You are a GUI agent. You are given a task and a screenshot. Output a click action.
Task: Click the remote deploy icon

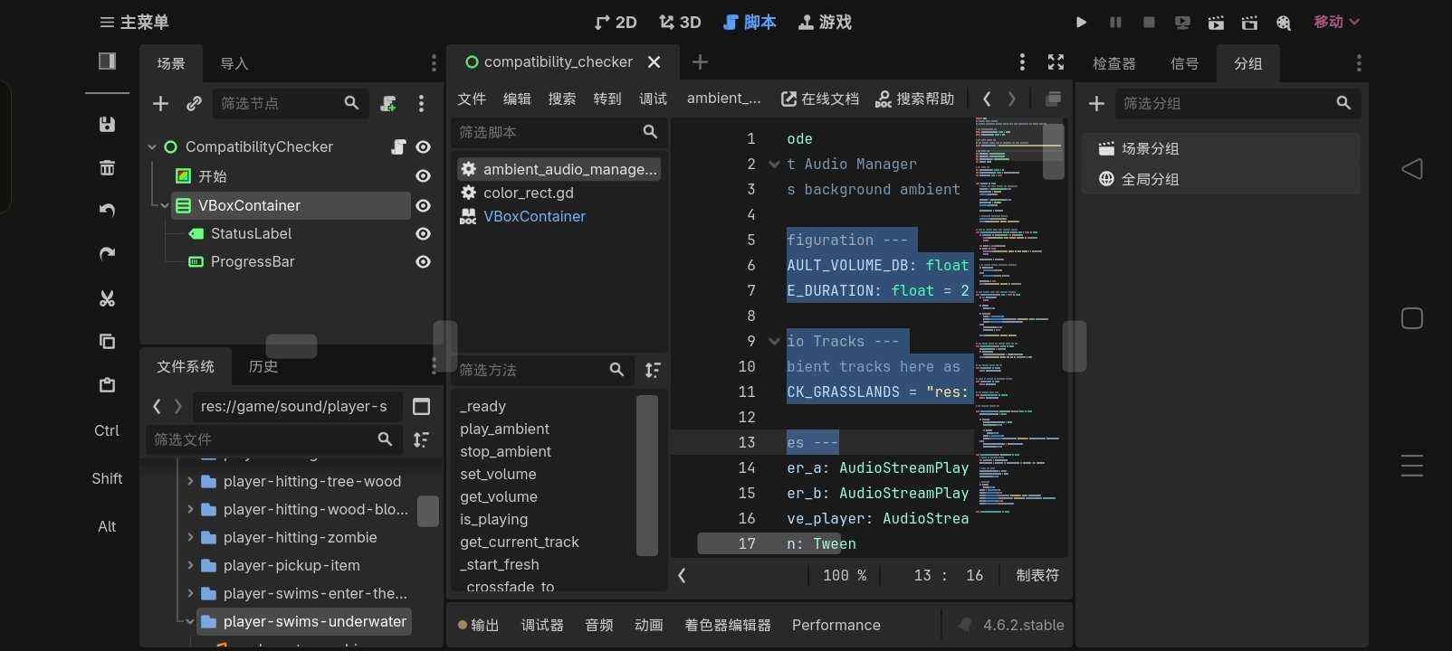tap(1182, 22)
